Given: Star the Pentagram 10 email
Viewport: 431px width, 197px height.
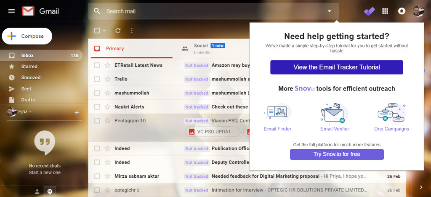Looking at the screenshot, I should pyautogui.click(x=107, y=121).
